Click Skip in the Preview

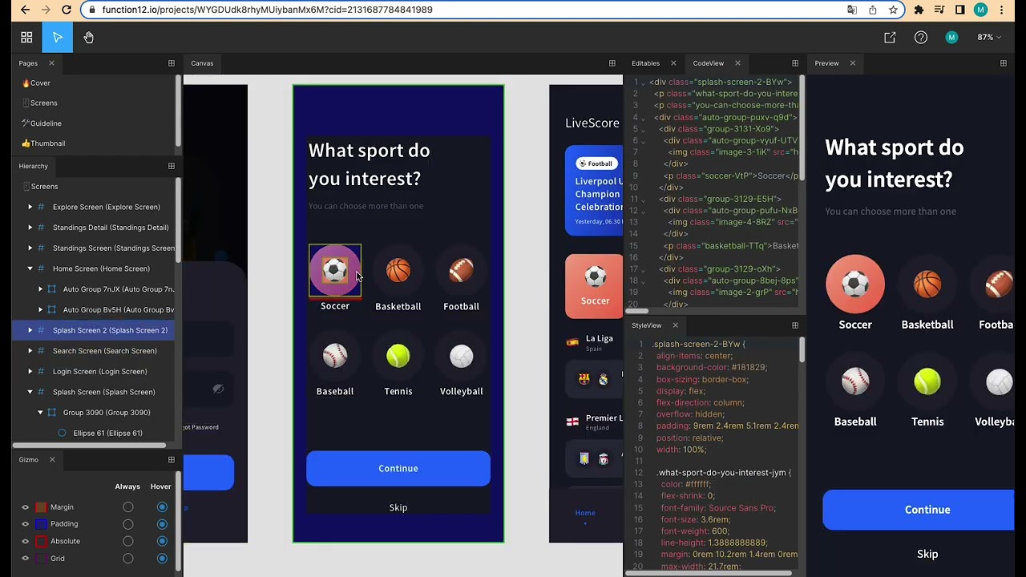pyautogui.click(x=927, y=554)
